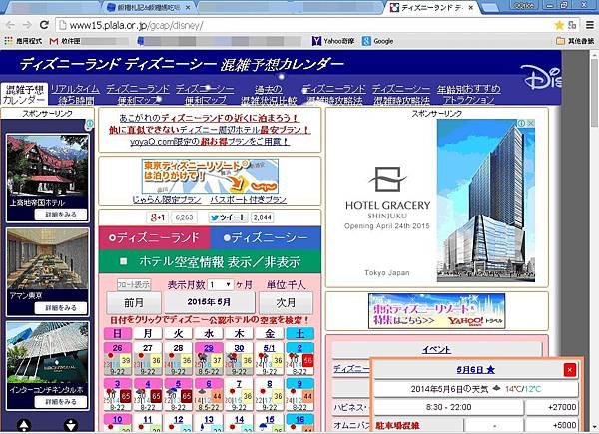Open the Google bookmark in bookmarks bar
Viewport: 599px width, 434px height.
(377, 41)
